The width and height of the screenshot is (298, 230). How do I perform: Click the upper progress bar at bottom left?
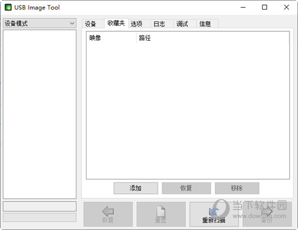[40, 206]
